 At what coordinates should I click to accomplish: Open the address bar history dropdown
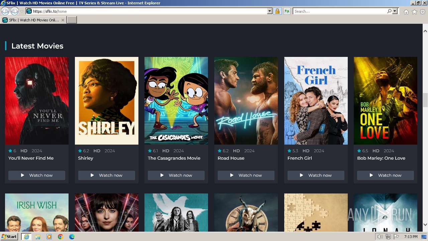[x=270, y=11]
